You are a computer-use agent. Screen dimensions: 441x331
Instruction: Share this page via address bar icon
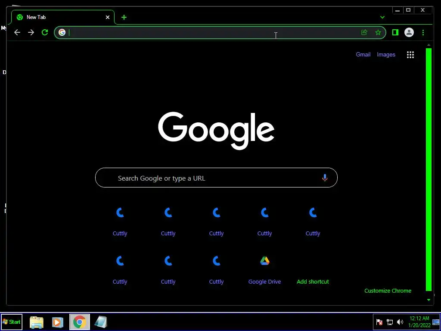364,32
